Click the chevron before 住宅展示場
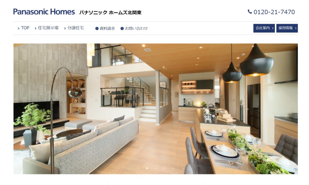Image resolution: width=309 pixels, height=185 pixels. tap(36, 28)
